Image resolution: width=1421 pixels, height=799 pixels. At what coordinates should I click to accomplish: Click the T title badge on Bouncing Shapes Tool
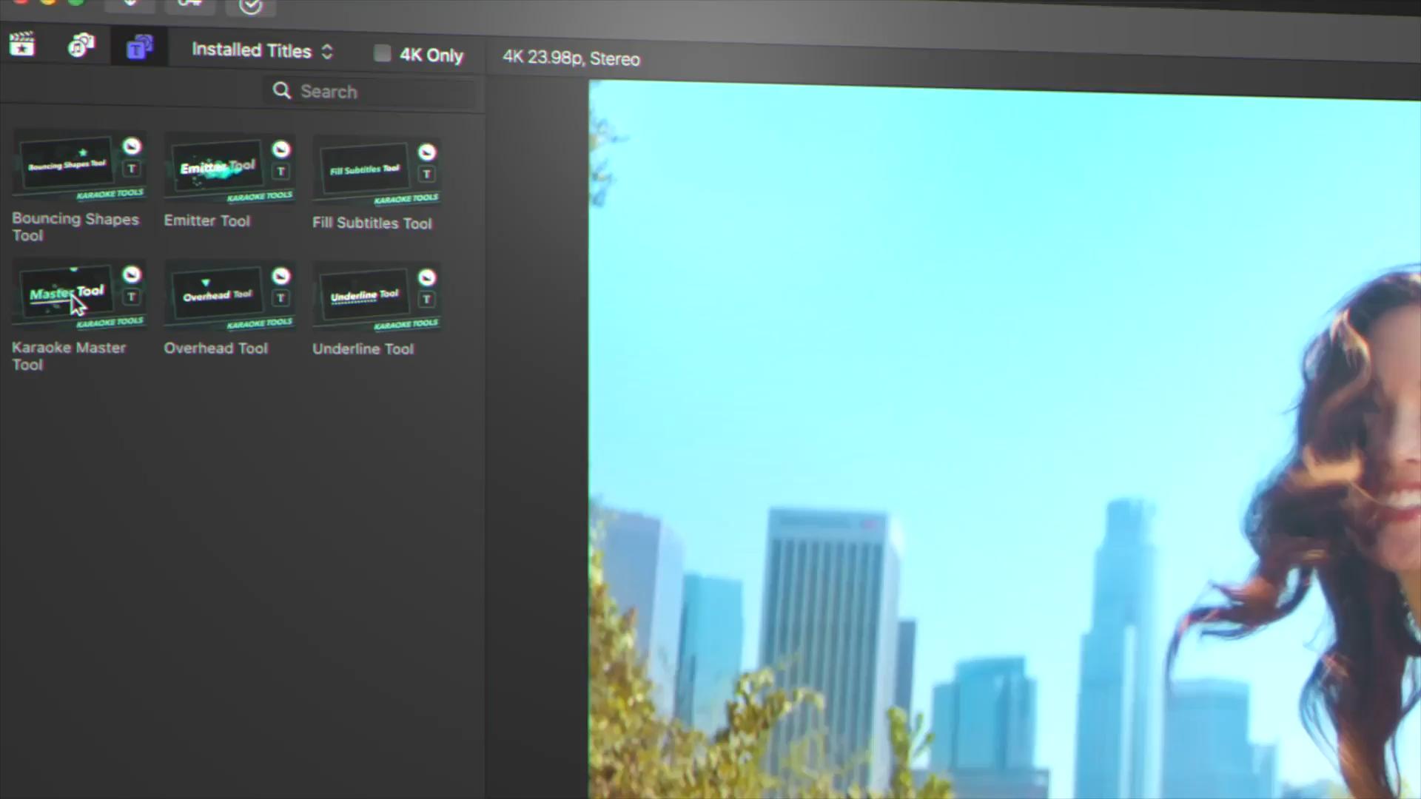click(x=132, y=169)
